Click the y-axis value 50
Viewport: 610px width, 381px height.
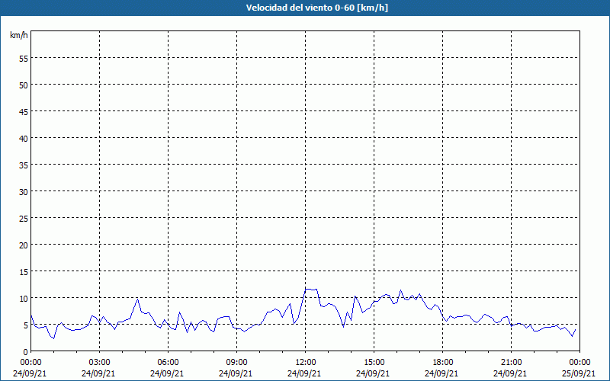(x=24, y=85)
